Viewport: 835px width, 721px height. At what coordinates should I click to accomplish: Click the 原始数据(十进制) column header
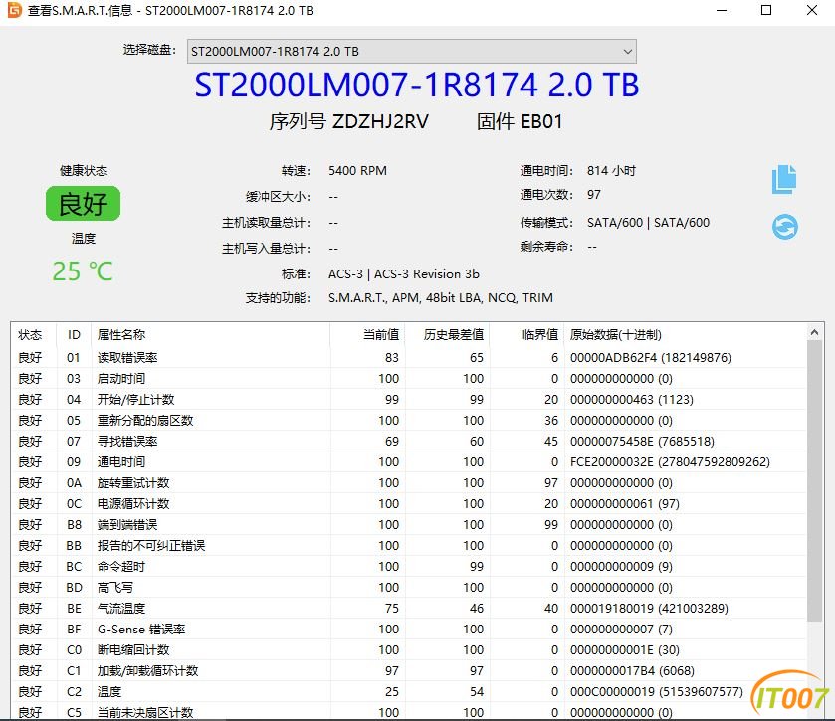pos(685,335)
